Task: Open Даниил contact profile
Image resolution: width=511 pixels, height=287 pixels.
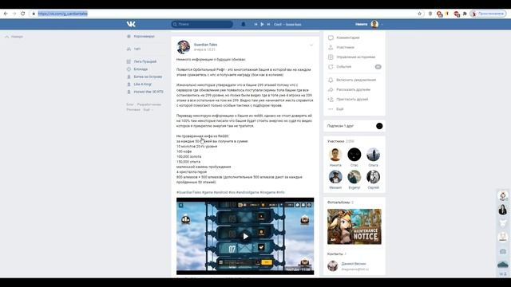Action: coord(354,264)
